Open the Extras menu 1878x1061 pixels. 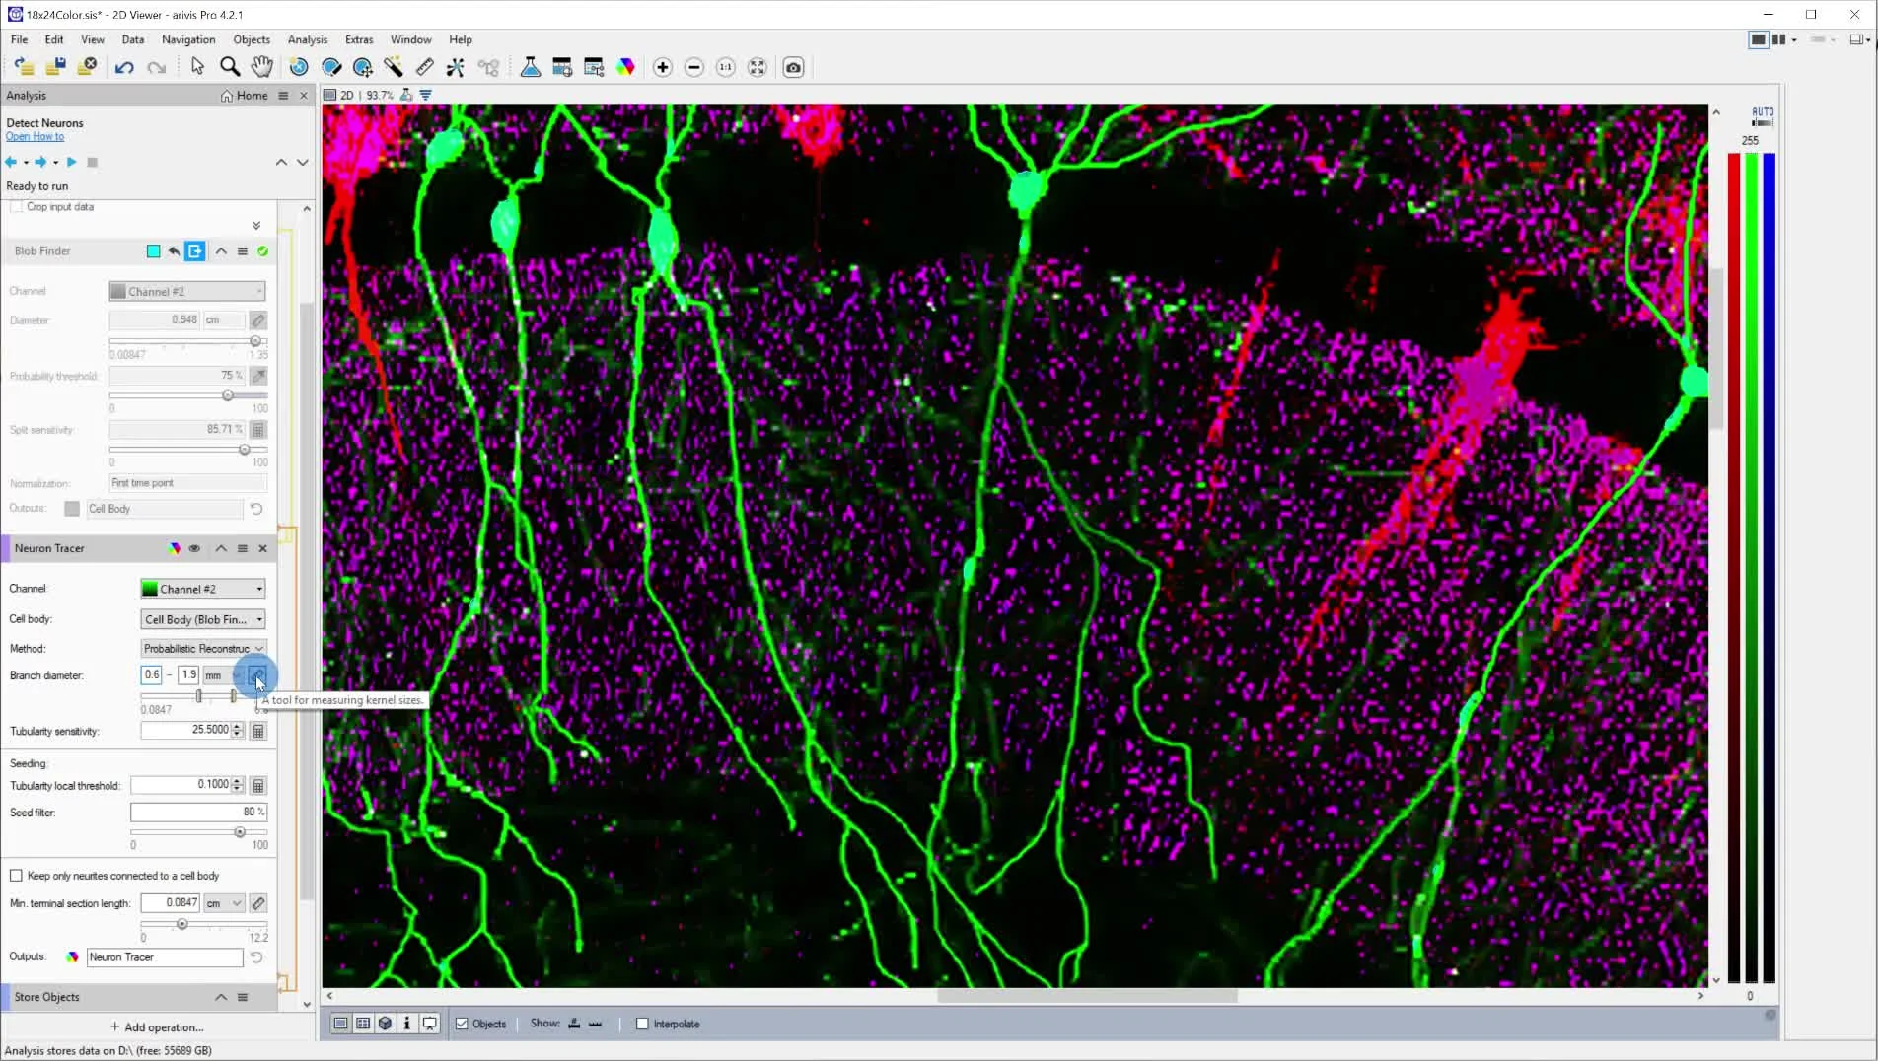coord(359,39)
